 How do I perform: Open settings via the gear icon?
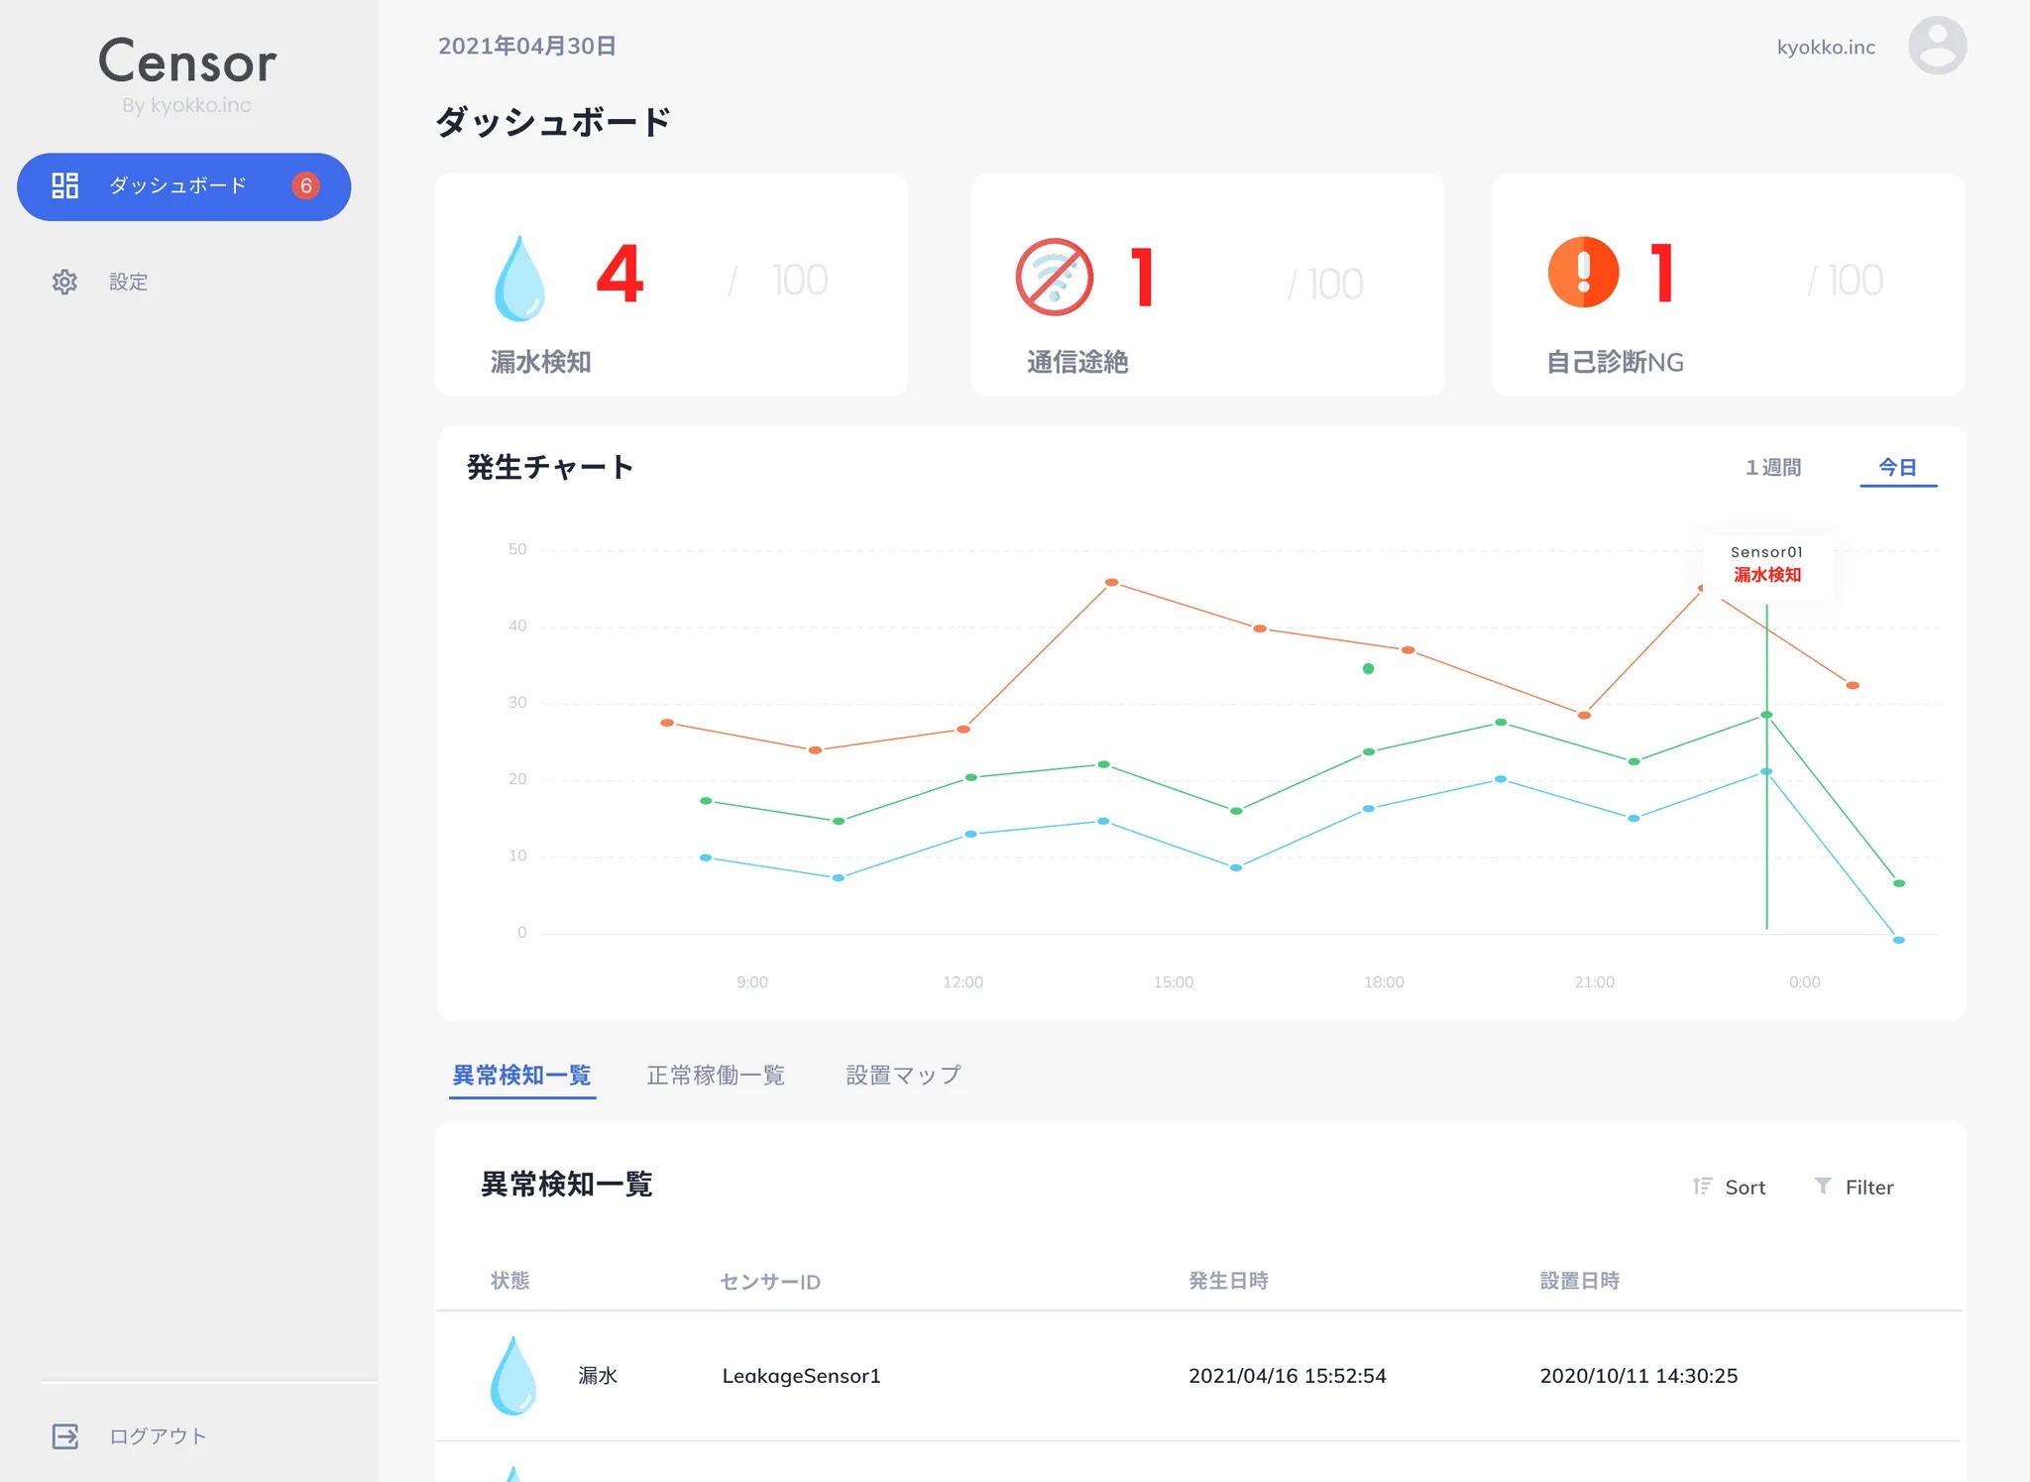pos(64,282)
